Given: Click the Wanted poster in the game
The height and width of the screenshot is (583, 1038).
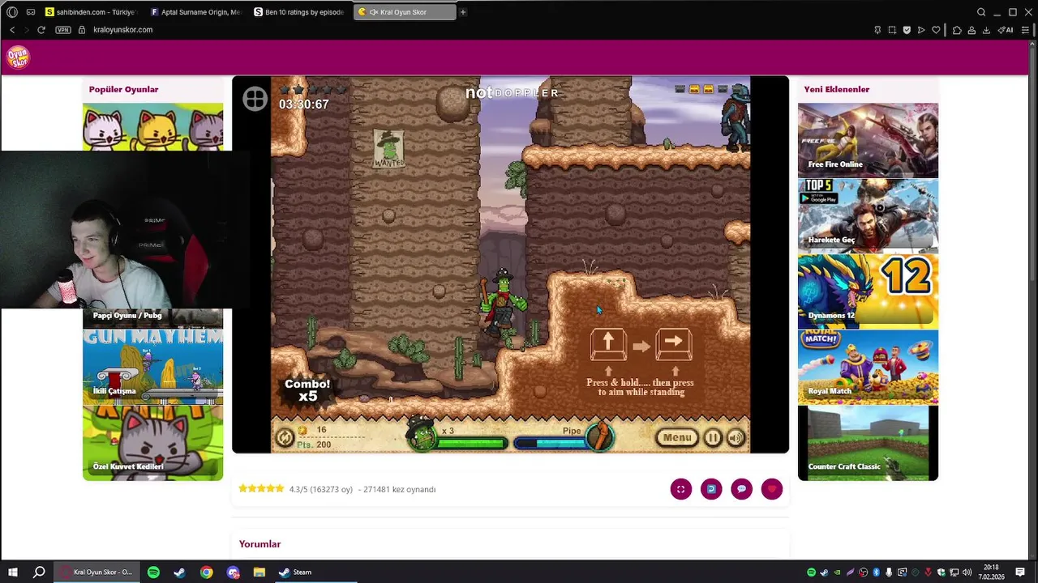Looking at the screenshot, I should pyautogui.click(x=388, y=149).
